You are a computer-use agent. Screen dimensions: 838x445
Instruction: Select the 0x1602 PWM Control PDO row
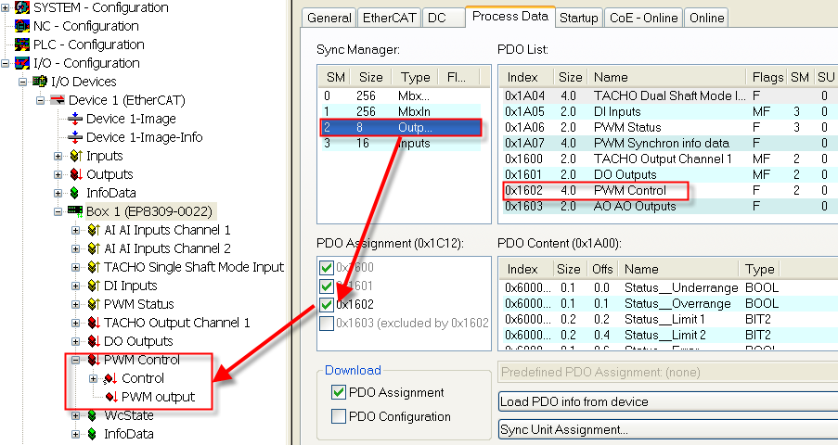click(668, 191)
